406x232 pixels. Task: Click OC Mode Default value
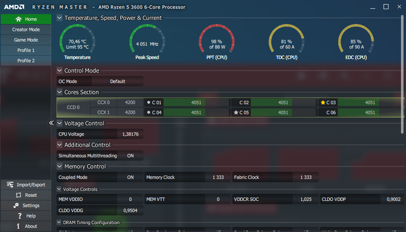pyautogui.click(x=118, y=81)
